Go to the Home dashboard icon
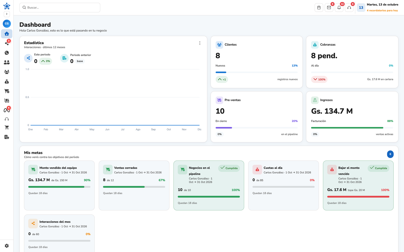404x252 pixels. [7, 34]
